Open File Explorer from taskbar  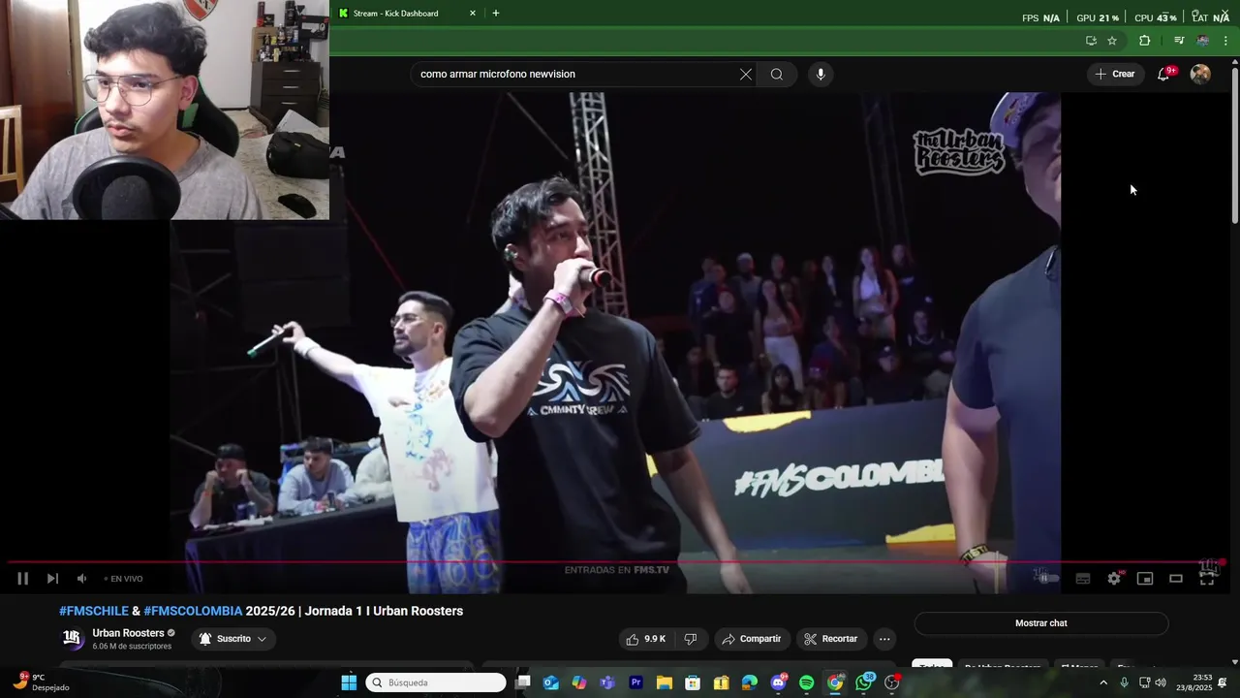pyautogui.click(x=664, y=682)
